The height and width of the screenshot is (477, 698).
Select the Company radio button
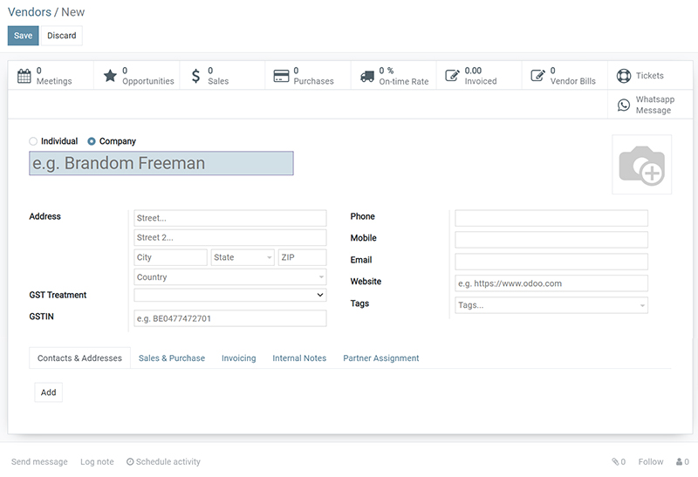[92, 141]
